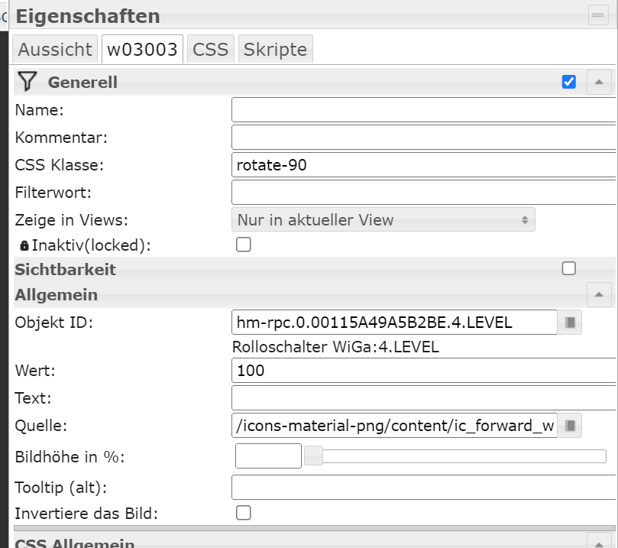Collapse the Allgemein section arrow

pos(599,294)
